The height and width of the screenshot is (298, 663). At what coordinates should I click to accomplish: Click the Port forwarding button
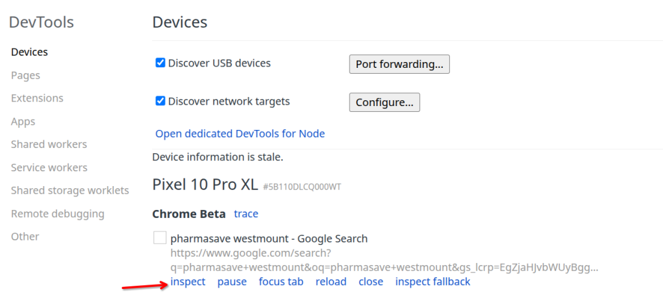click(399, 64)
